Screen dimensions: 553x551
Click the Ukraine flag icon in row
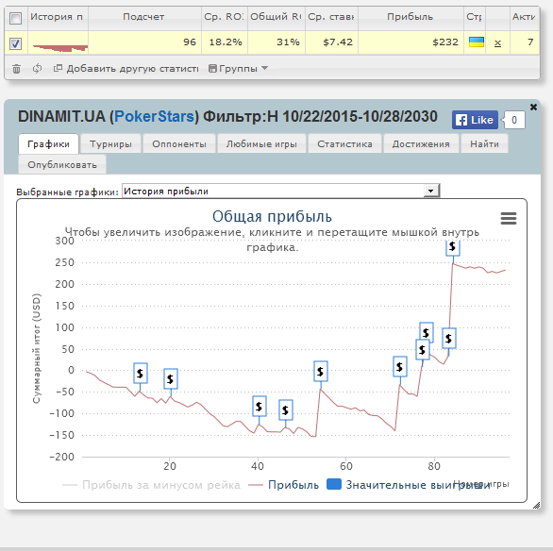(477, 42)
